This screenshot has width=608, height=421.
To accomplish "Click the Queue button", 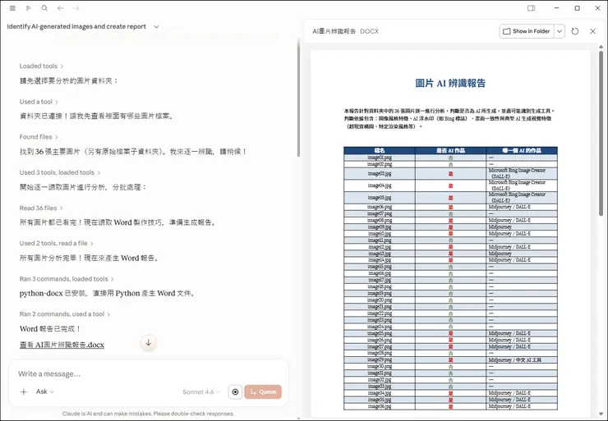I will click(263, 392).
